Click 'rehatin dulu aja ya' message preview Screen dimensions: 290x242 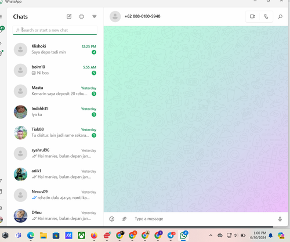click(61, 198)
